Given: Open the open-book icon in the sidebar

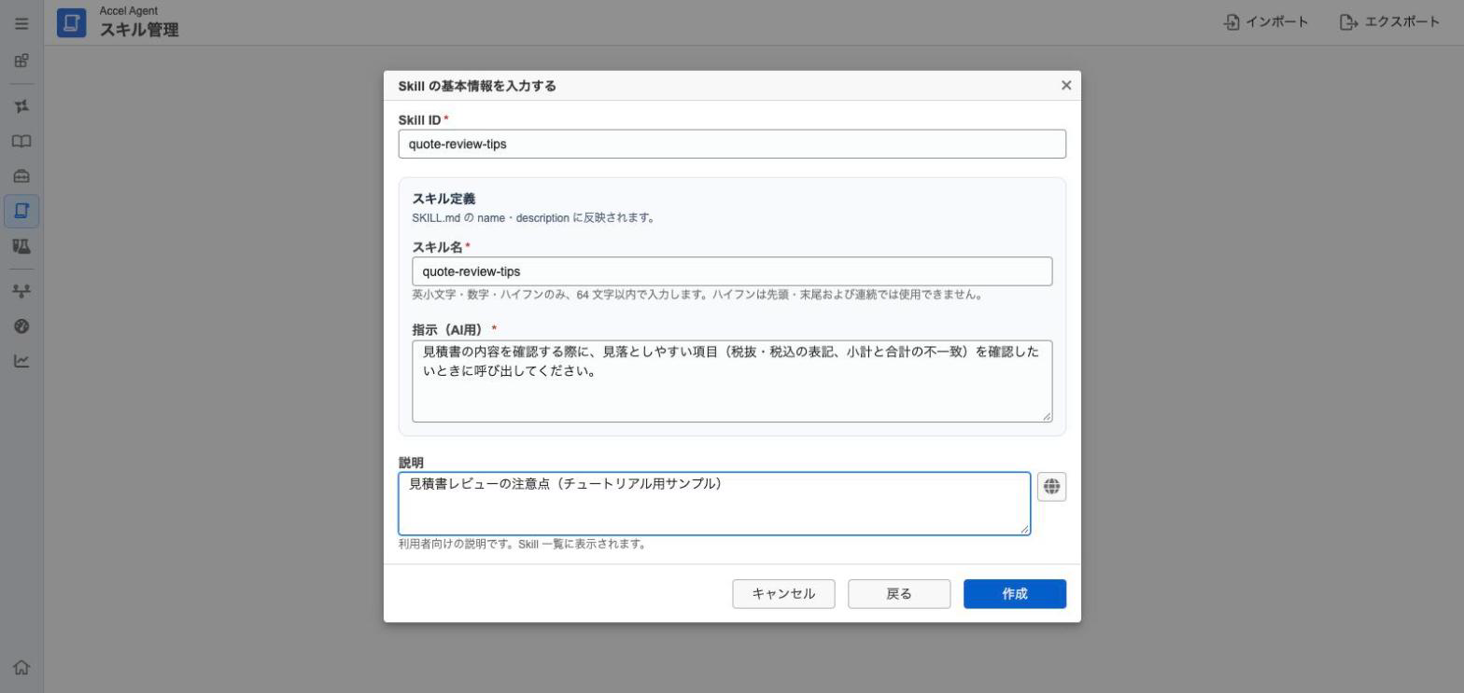Looking at the screenshot, I should pos(21,142).
